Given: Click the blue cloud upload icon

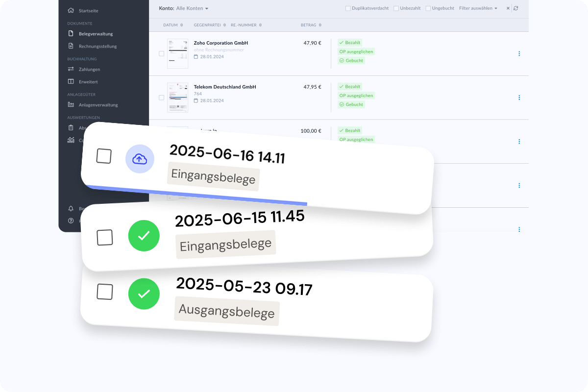Looking at the screenshot, I should 140,159.
